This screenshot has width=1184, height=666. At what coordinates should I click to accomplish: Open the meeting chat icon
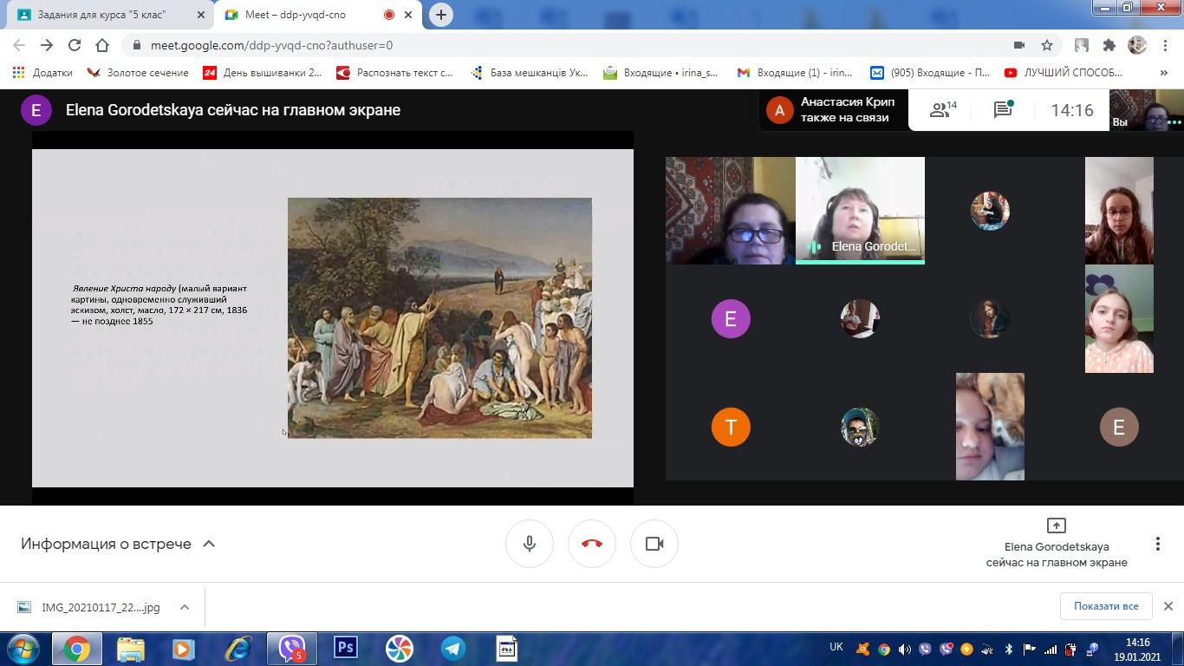[1003, 110]
